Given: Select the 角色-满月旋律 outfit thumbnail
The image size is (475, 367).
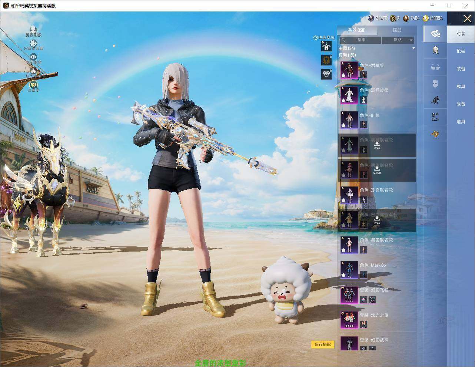Looking at the screenshot, I should pyautogui.click(x=349, y=95).
